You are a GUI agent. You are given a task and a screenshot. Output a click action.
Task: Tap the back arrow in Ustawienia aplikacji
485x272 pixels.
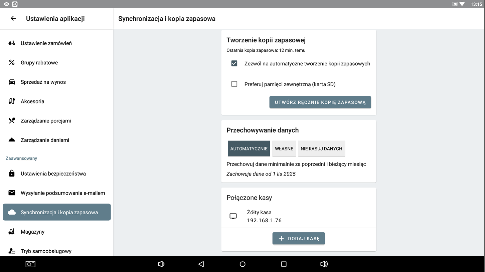pos(13,19)
